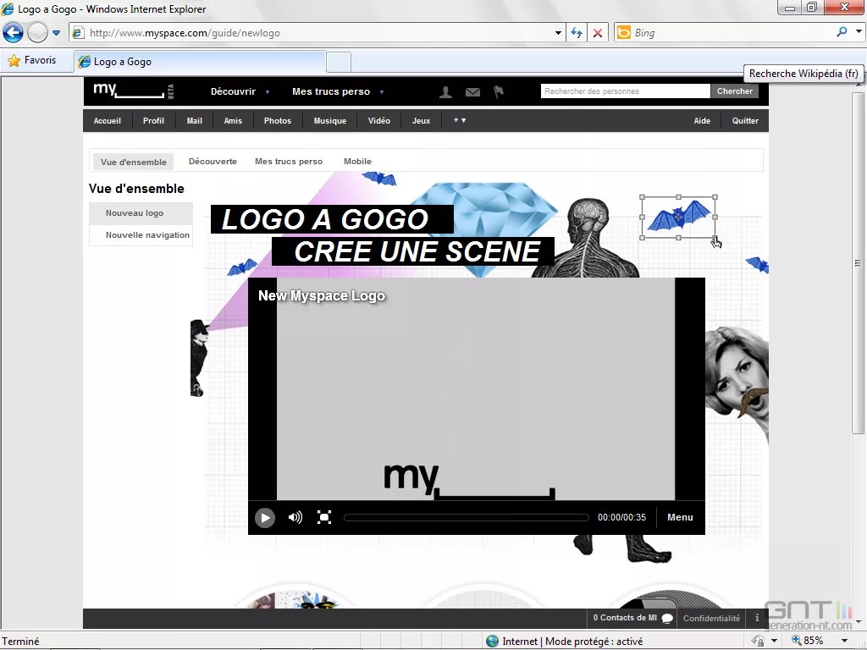867x650 pixels.
Task: Click the browser Forward arrow button
Action: pyautogui.click(x=37, y=33)
